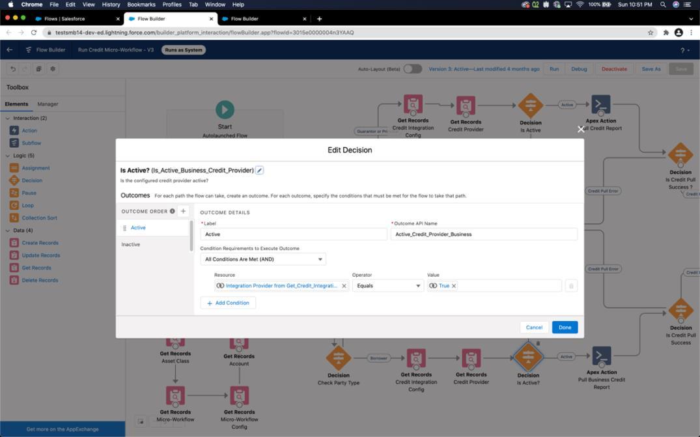Click the undo icon in Flow Builder toolbar
The image size is (700, 437).
[13, 69]
